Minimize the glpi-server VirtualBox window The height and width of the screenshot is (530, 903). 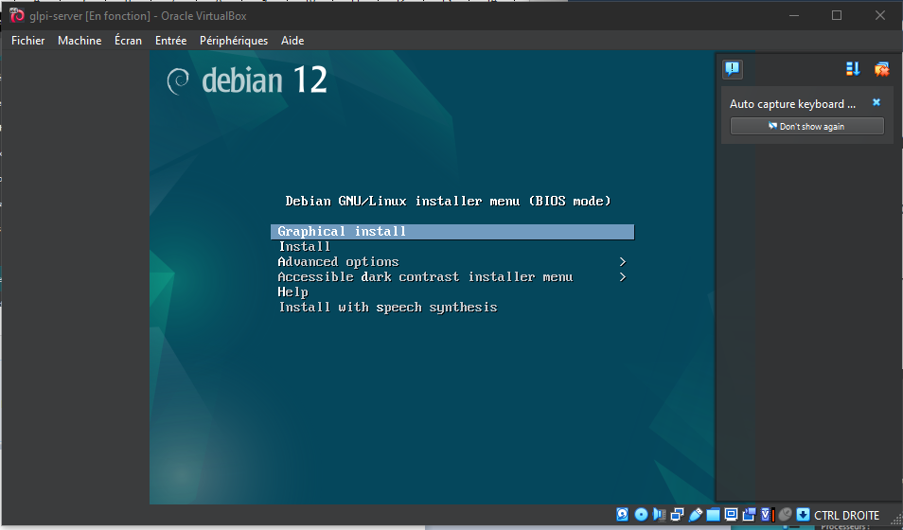[x=794, y=15]
